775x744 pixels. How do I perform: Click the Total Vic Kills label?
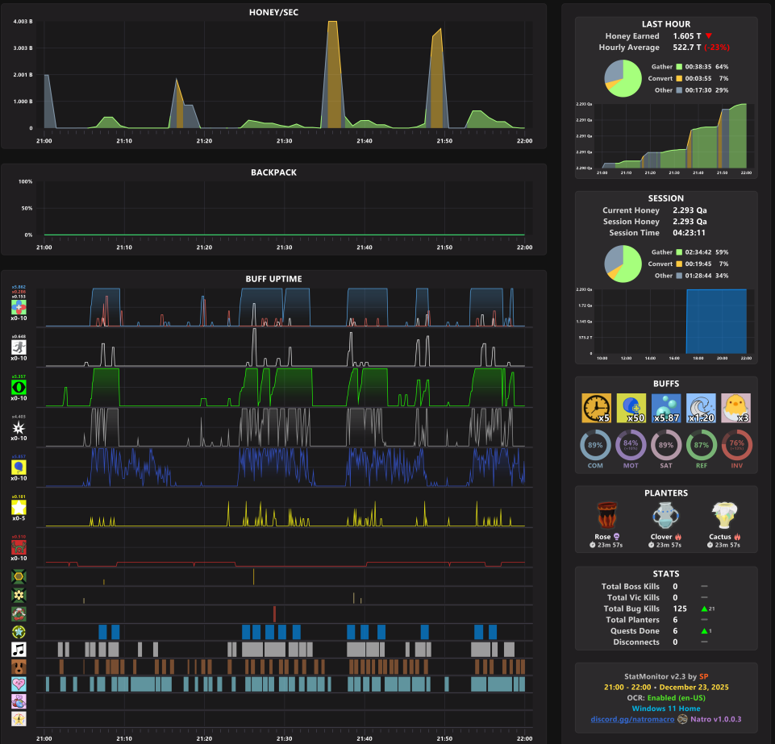click(x=633, y=598)
